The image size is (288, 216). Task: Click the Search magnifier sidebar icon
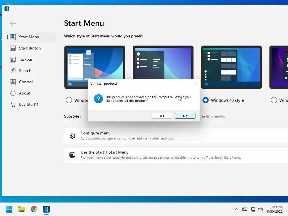13,71
